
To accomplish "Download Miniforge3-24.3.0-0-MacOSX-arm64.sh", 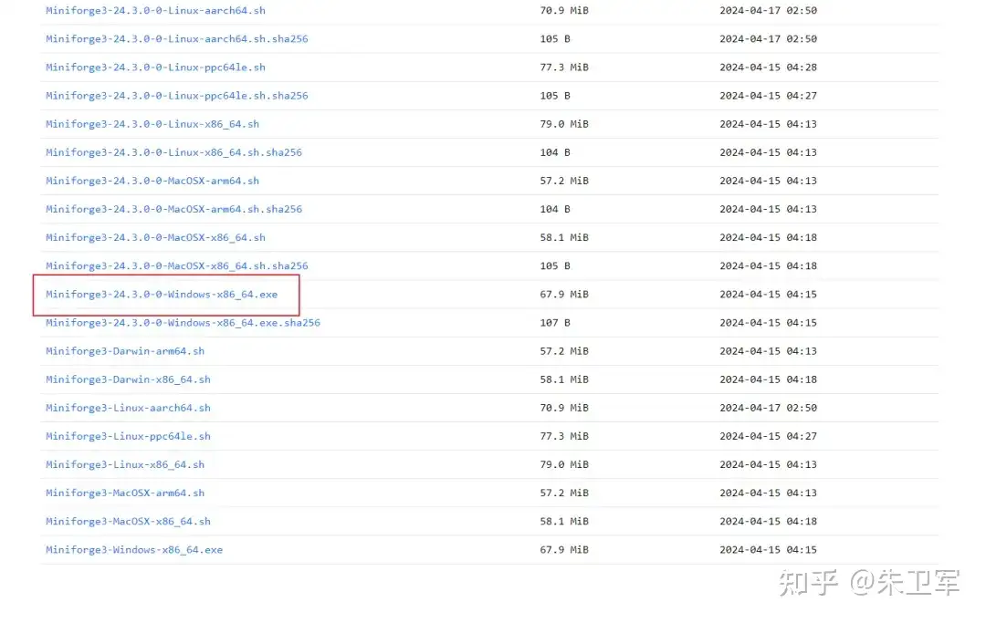I will coord(152,181).
